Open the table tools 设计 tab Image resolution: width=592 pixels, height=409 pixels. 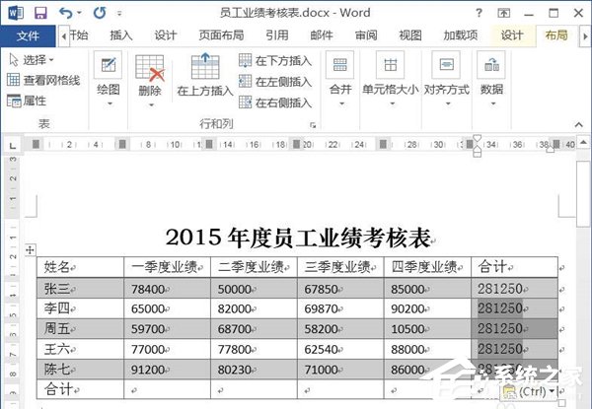tap(512, 35)
